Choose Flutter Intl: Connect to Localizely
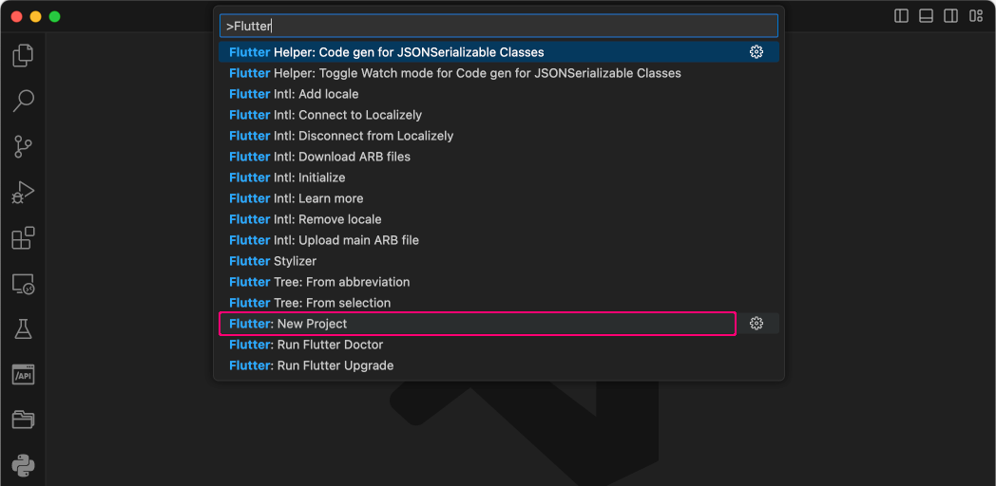This screenshot has width=996, height=486. (x=499, y=115)
